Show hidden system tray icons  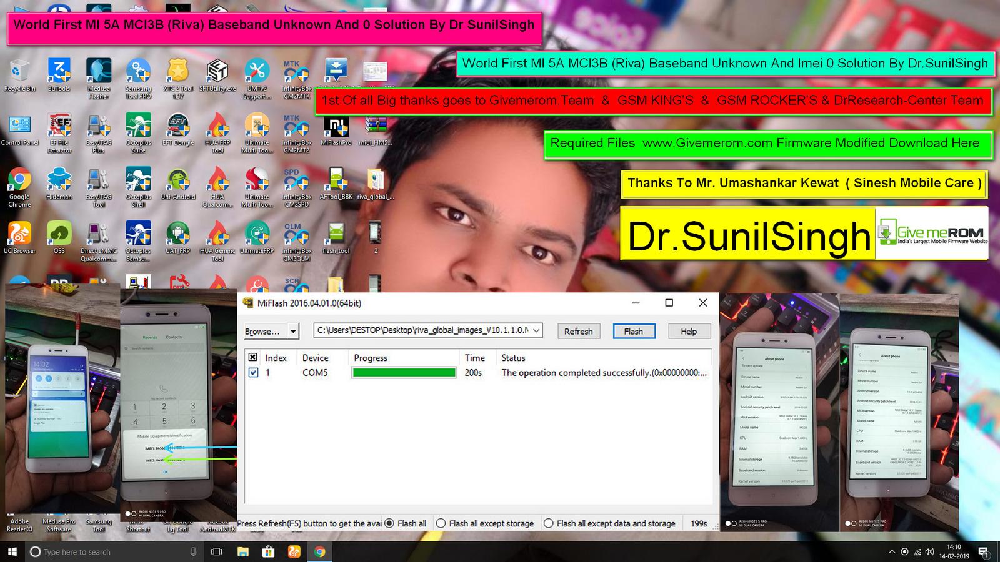click(x=892, y=552)
